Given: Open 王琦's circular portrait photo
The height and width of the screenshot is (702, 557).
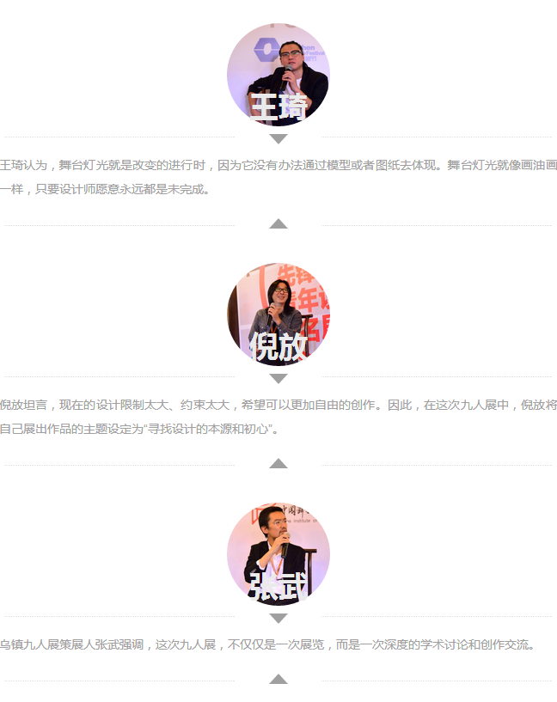Looking at the screenshot, I should coord(278,74).
